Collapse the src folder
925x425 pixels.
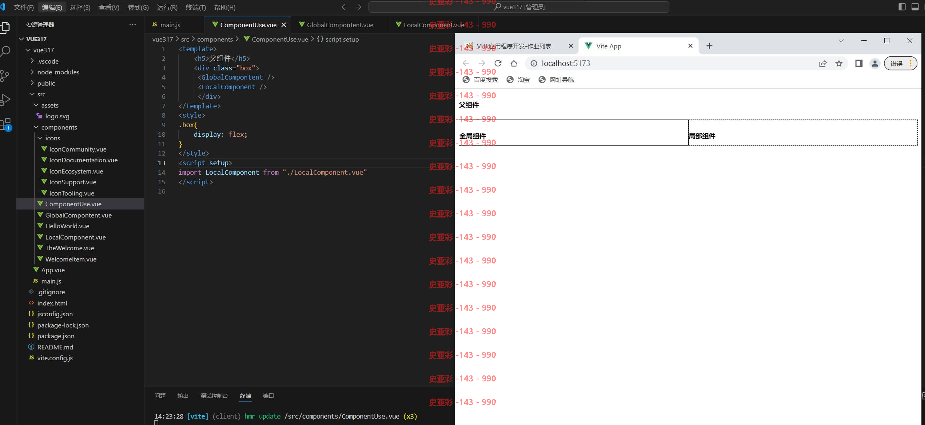point(80,94)
